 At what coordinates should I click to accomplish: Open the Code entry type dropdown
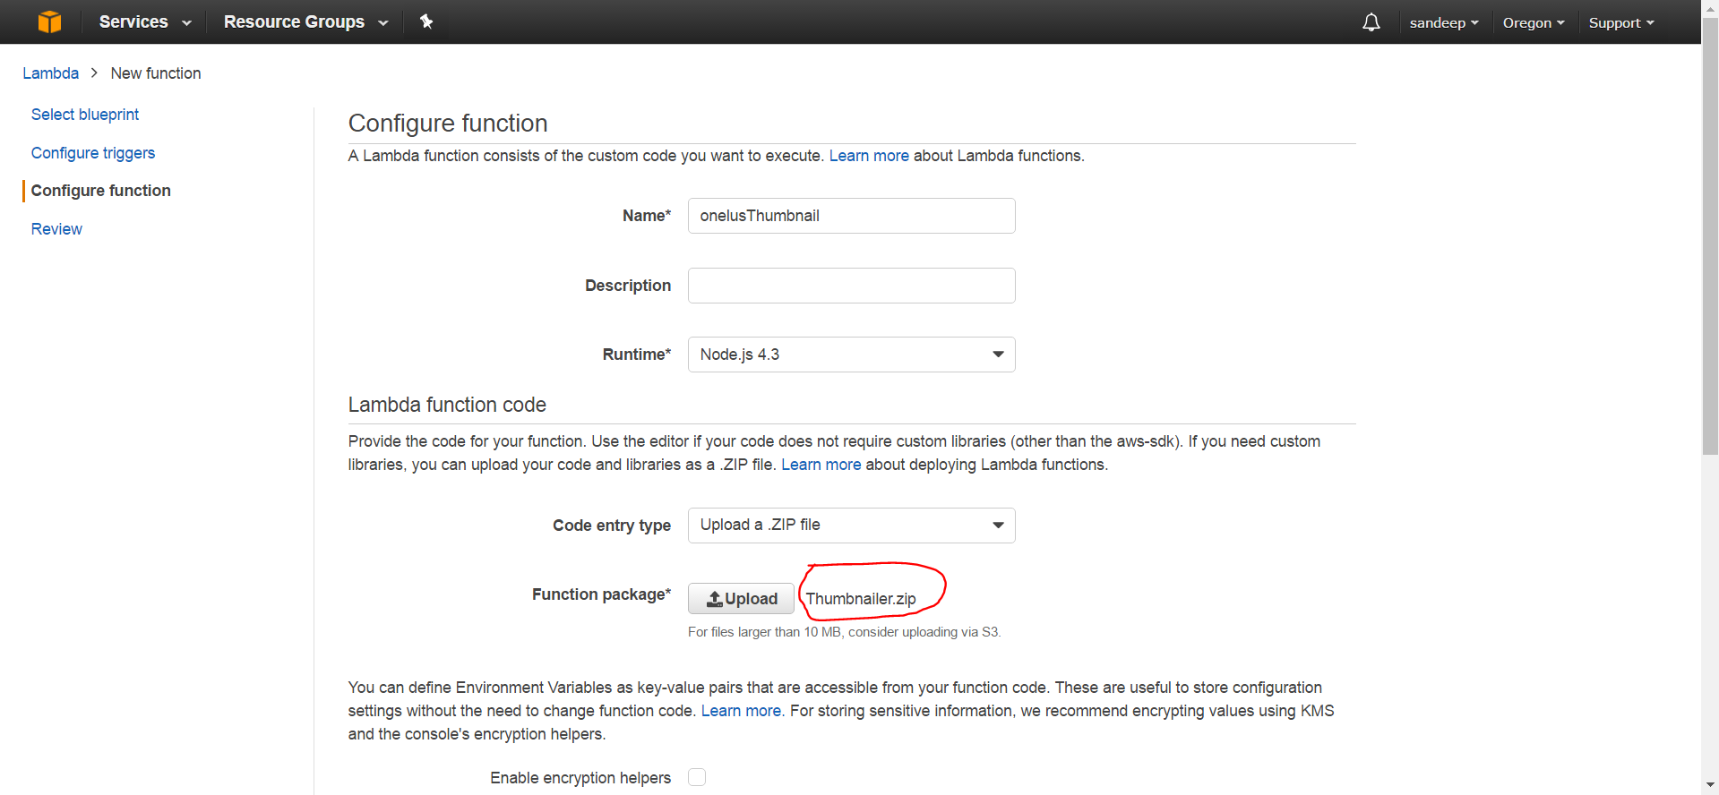[x=851, y=526]
